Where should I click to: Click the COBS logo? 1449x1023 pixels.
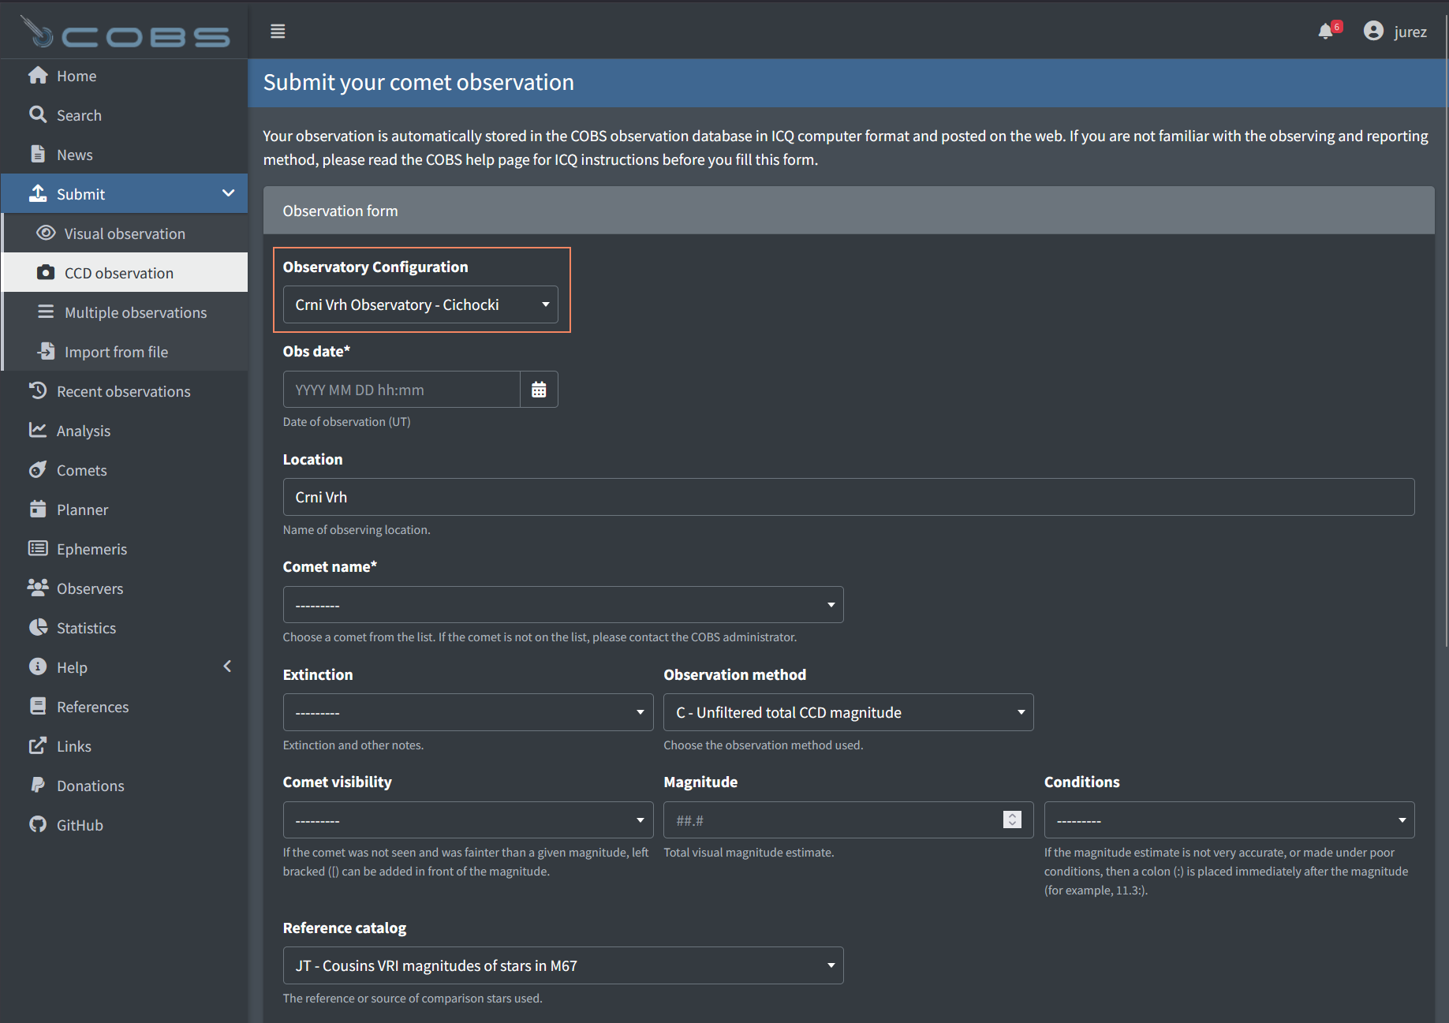(125, 33)
